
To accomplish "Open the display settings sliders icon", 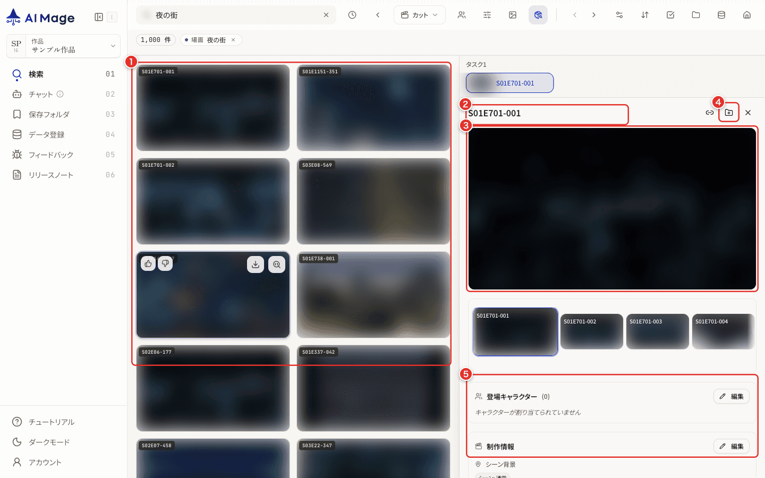I will tap(619, 15).
